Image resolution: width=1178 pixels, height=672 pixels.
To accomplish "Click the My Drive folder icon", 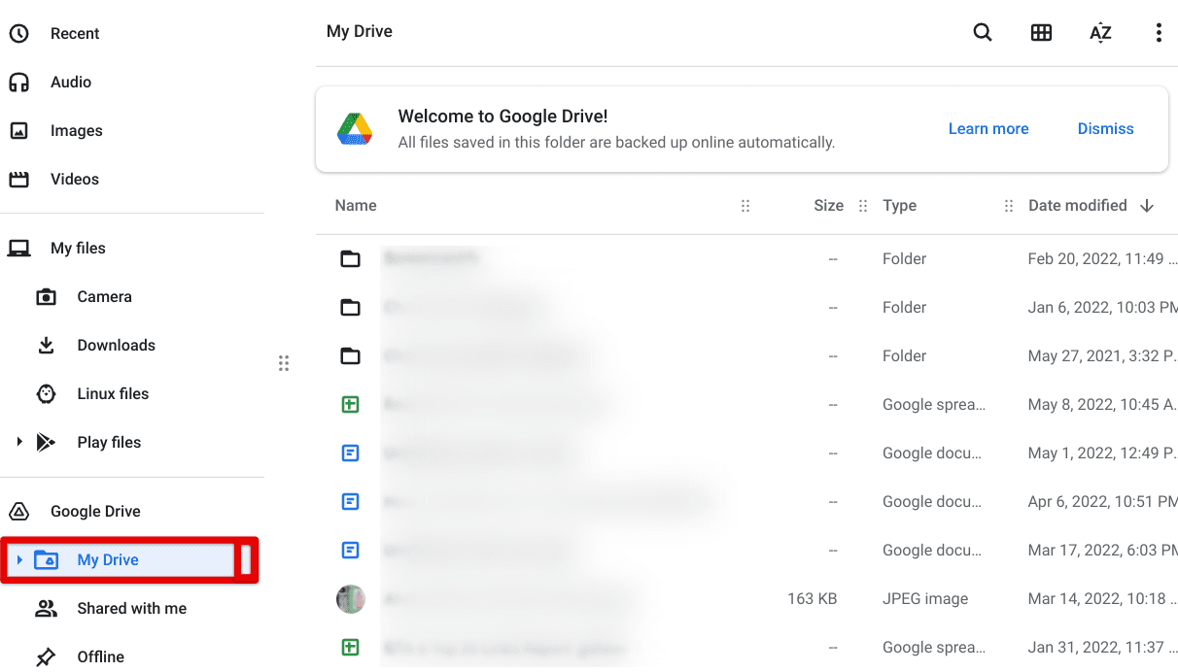I will (x=46, y=559).
